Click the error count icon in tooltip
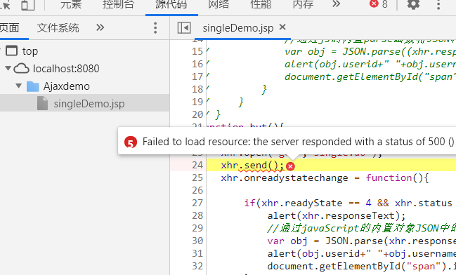 tap(131, 142)
